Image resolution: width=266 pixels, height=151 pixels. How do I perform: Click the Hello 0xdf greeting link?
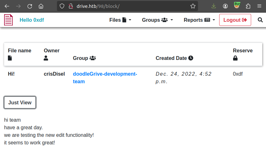(32, 20)
